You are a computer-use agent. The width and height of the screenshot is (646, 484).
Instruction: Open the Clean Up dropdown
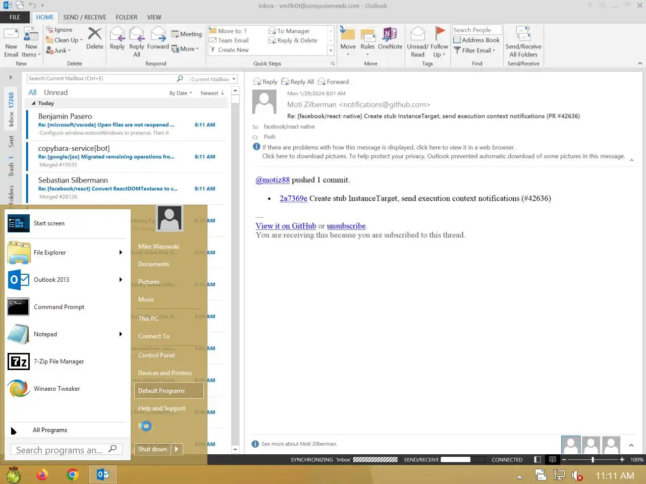coord(65,40)
